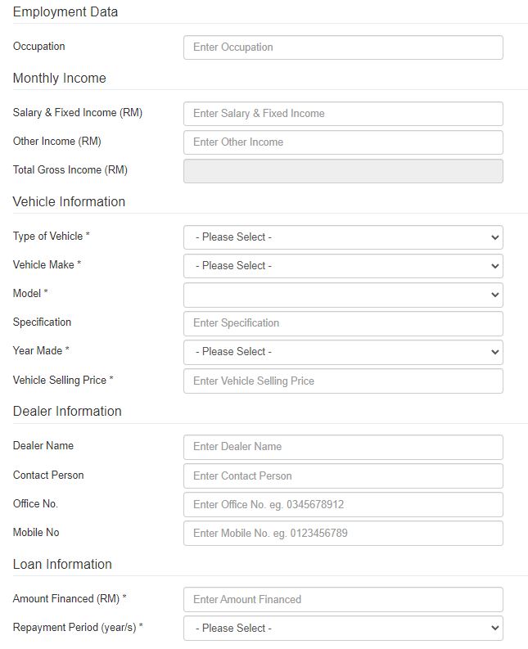Viewport: 528px width, 649px height.
Task: Click the Occupation input field
Action: [343, 47]
